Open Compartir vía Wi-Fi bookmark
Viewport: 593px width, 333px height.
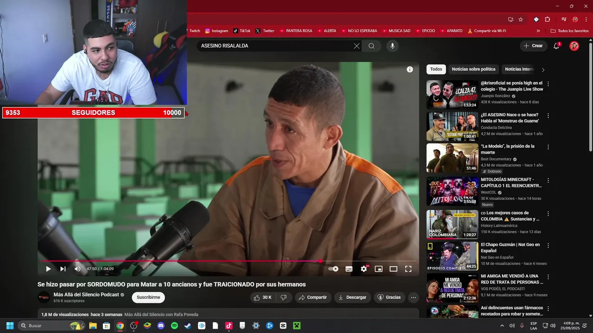pos(486,31)
